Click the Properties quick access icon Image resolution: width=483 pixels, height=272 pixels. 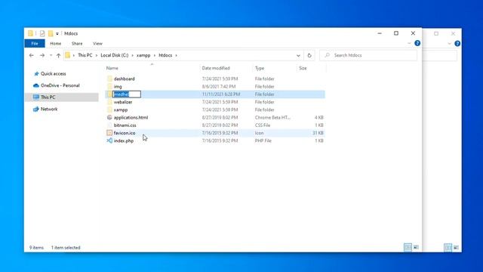[x=42, y=33]
